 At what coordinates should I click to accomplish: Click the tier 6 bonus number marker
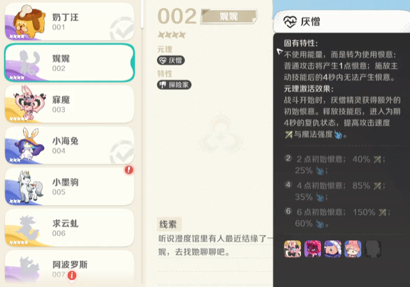(x=288, y=211)
